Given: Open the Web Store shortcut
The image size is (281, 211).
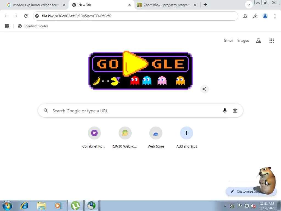Looking at the screenshot, I should [x=156, y=137].
